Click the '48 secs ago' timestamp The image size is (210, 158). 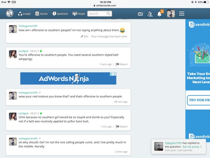click(121, 102)
